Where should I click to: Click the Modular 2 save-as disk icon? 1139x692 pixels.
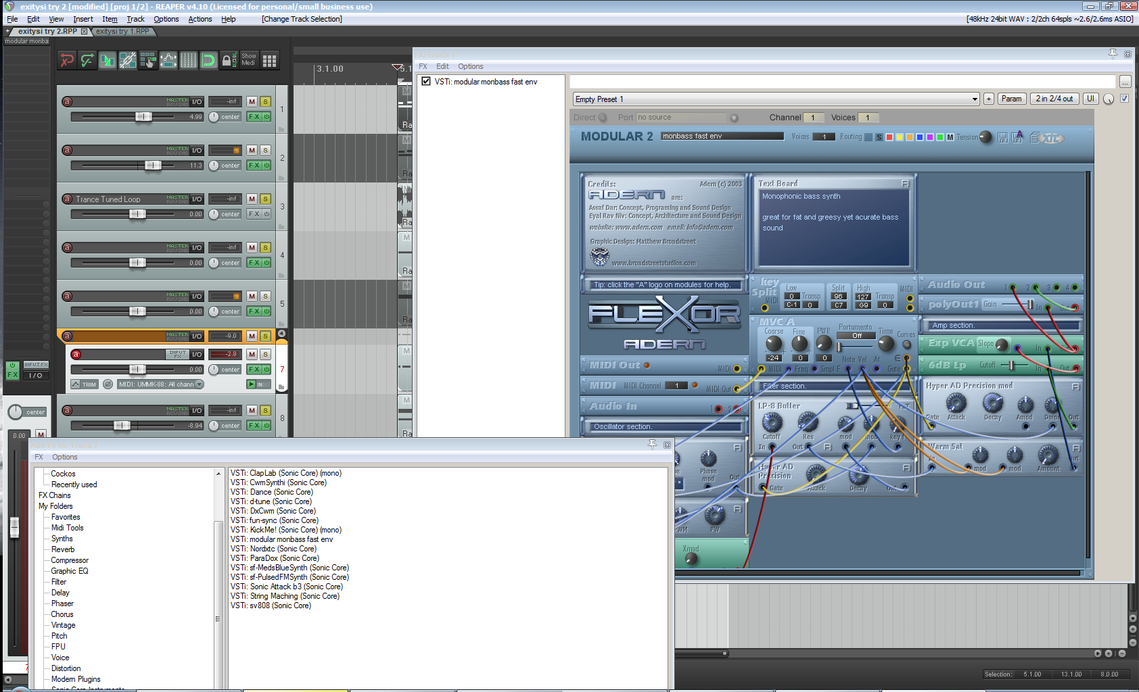click(1018, 137)
